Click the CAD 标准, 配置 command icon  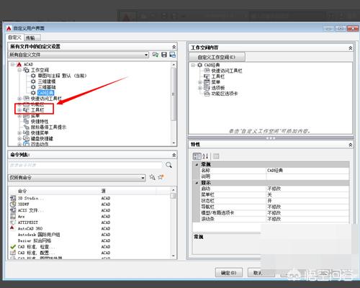pos(13,253)
